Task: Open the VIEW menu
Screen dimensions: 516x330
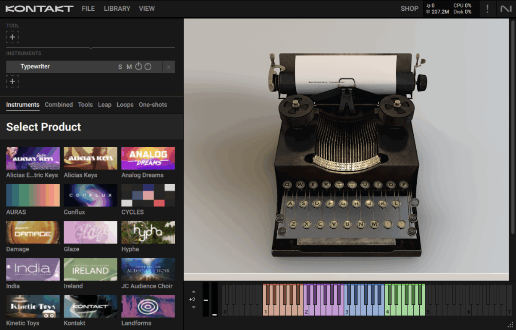Action: [147, 9]
